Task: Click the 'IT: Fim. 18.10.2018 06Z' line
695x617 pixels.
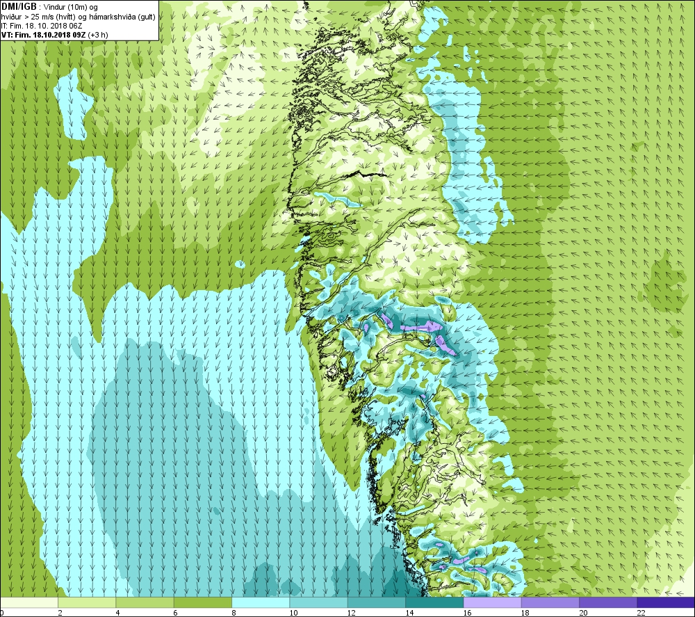Action: (x=42, y=26)
